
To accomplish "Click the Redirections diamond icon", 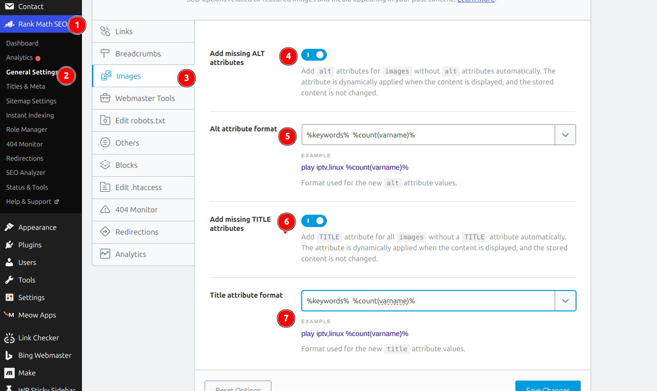I will (x=105, y=232).
